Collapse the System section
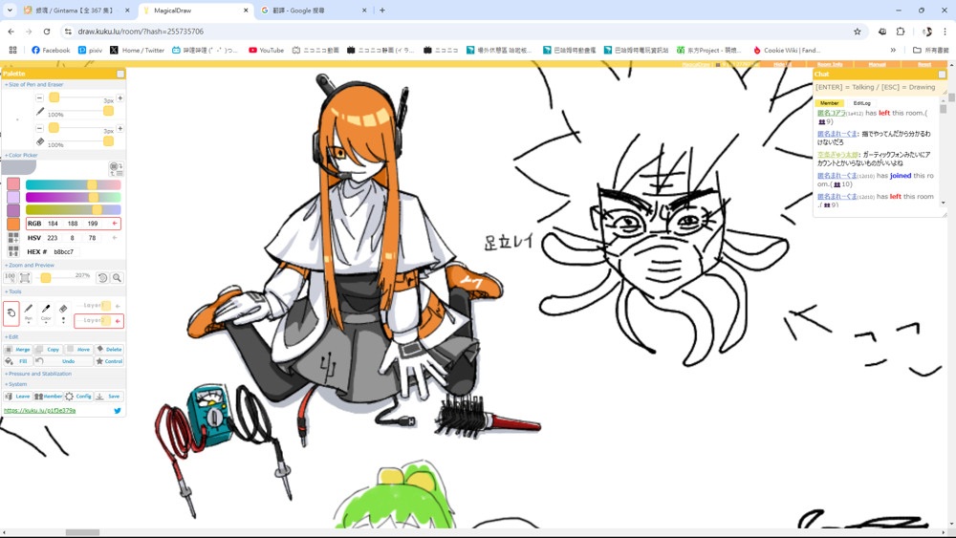 click(16, 384)
